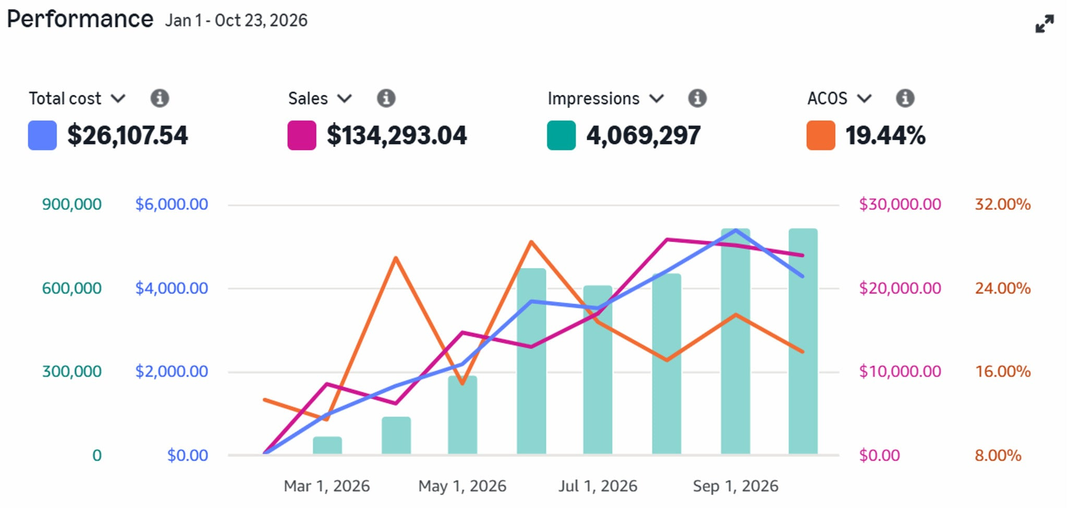Click the $2,000.00 cost axis label

[x=172, y=372]
